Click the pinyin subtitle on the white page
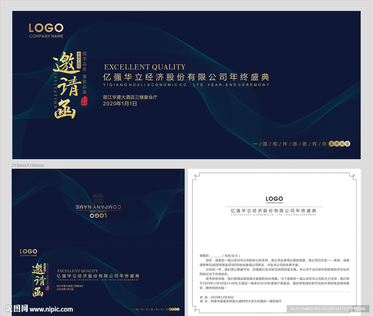The image size is (373, 316). pos(274,215)
